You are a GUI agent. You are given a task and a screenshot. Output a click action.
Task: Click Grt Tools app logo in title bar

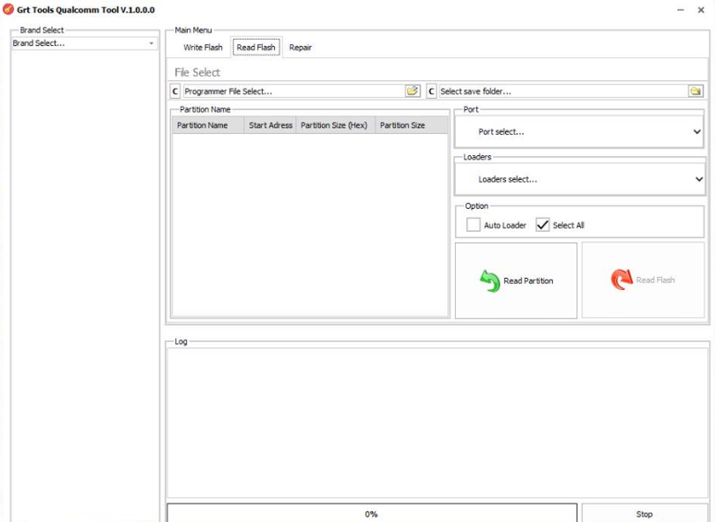tap(8, 9)
